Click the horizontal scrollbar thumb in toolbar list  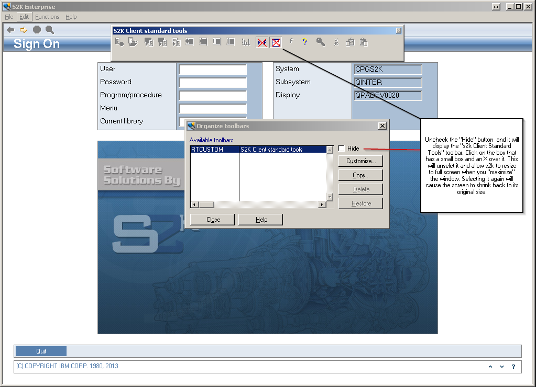click(206, 205)
